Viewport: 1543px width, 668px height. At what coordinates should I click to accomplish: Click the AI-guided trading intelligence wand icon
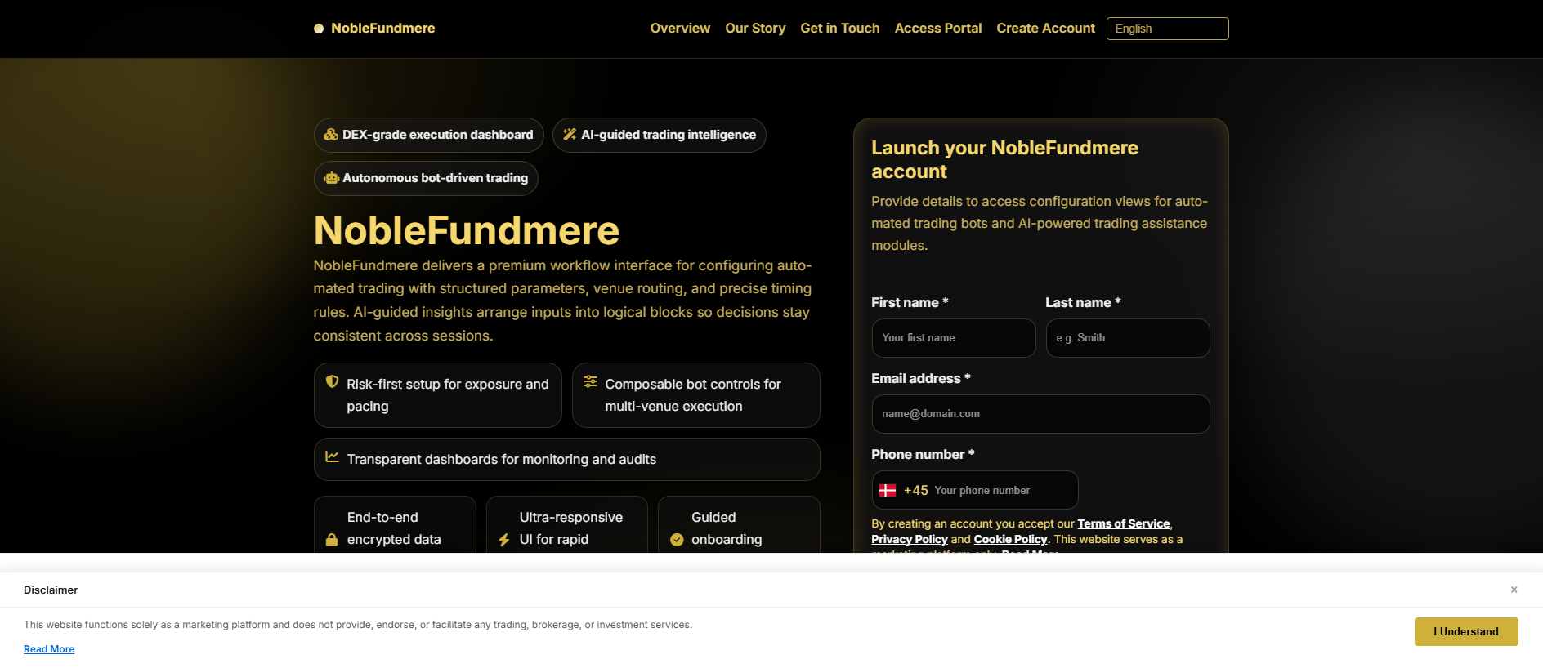point(570,135)
